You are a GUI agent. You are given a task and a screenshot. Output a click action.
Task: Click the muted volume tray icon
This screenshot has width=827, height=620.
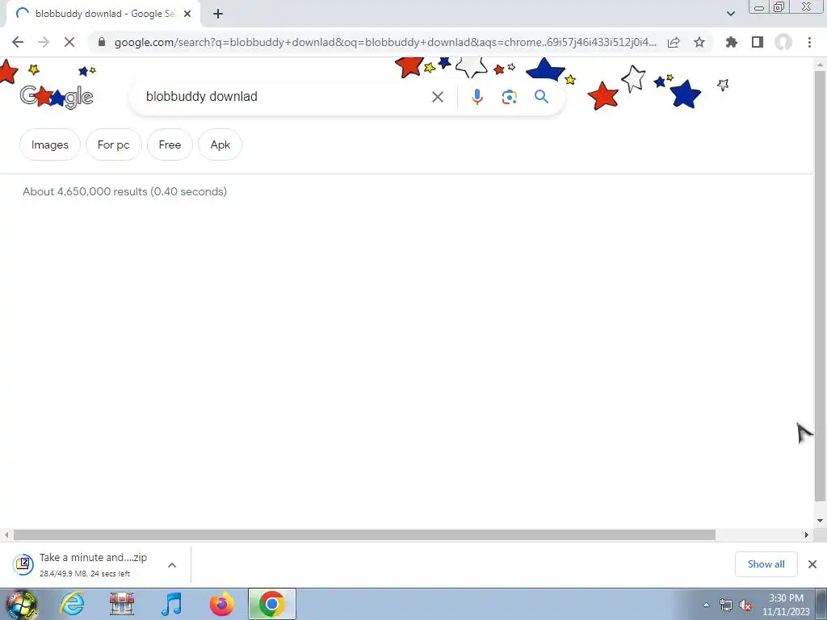coord(745,605)
